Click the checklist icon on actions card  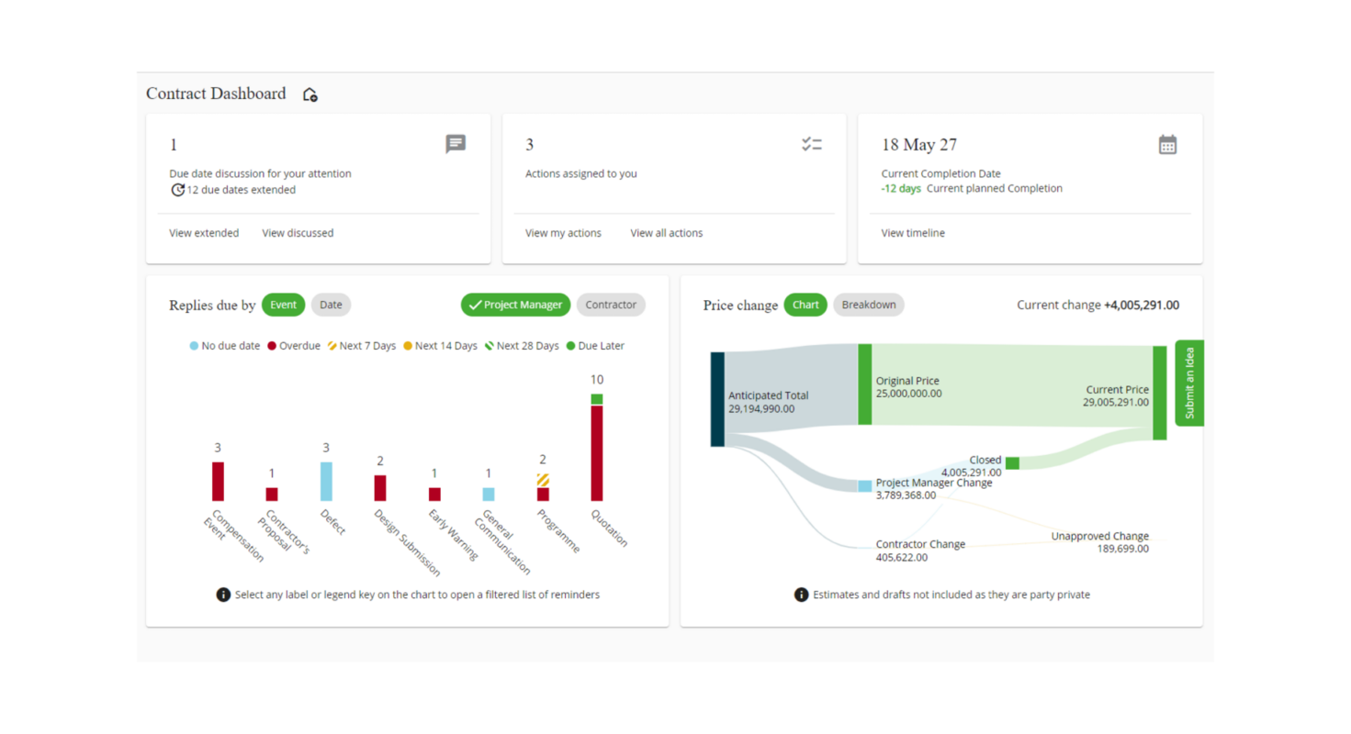click(811, 144)
